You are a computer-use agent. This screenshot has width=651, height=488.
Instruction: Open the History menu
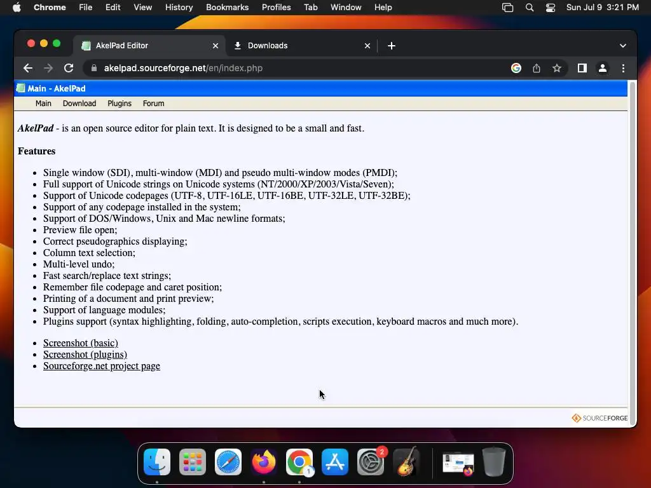click(179, 8)
